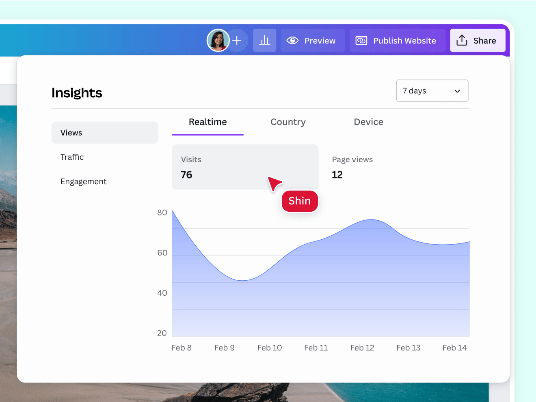Viewport: 536px width, 402px height.
Task: Click the Feb 12 date label
Action: pos(362,348)
